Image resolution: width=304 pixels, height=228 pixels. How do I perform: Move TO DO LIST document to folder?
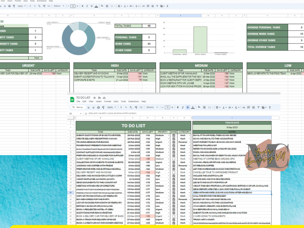point(99,98)
